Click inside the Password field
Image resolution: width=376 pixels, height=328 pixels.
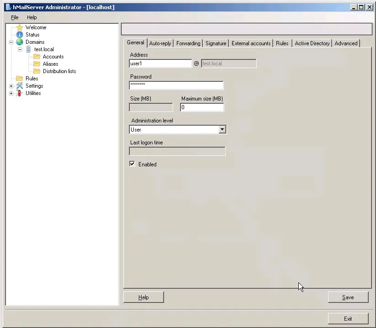176,85
